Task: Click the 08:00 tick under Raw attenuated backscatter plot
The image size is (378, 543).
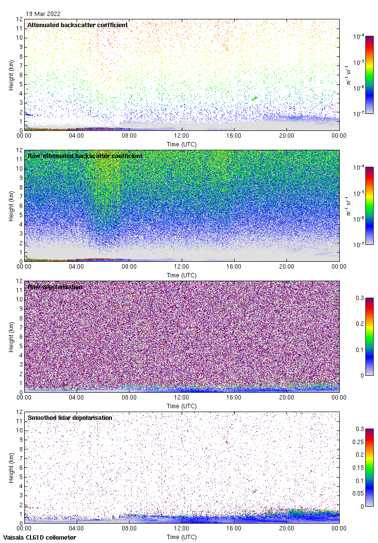Action: coord(129,266)
